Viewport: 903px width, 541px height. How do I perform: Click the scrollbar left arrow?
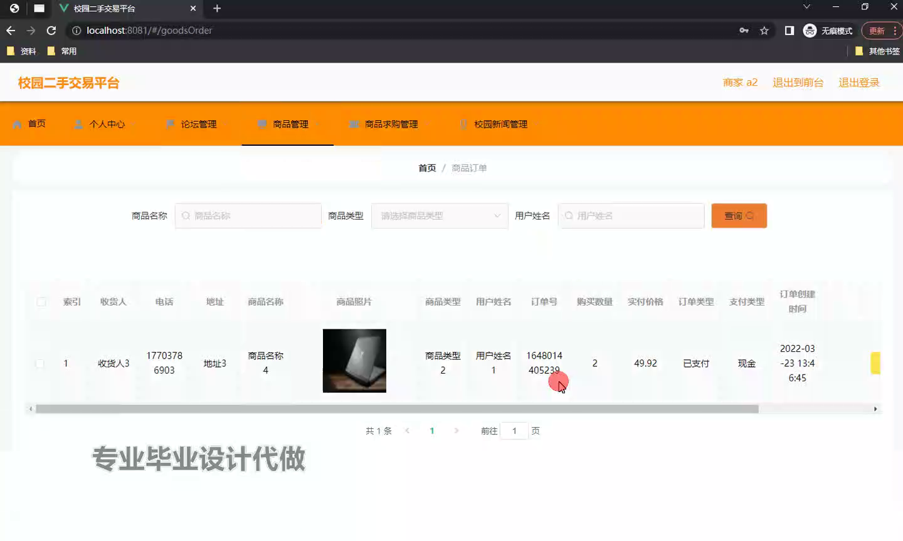tap(31, 409)
